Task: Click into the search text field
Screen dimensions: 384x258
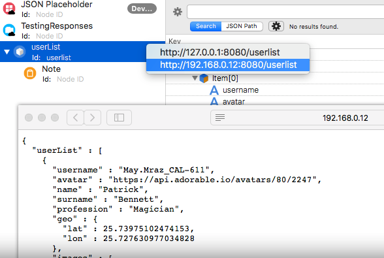Action: point(285,12)
